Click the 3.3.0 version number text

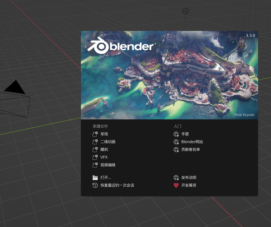[250, 36]
